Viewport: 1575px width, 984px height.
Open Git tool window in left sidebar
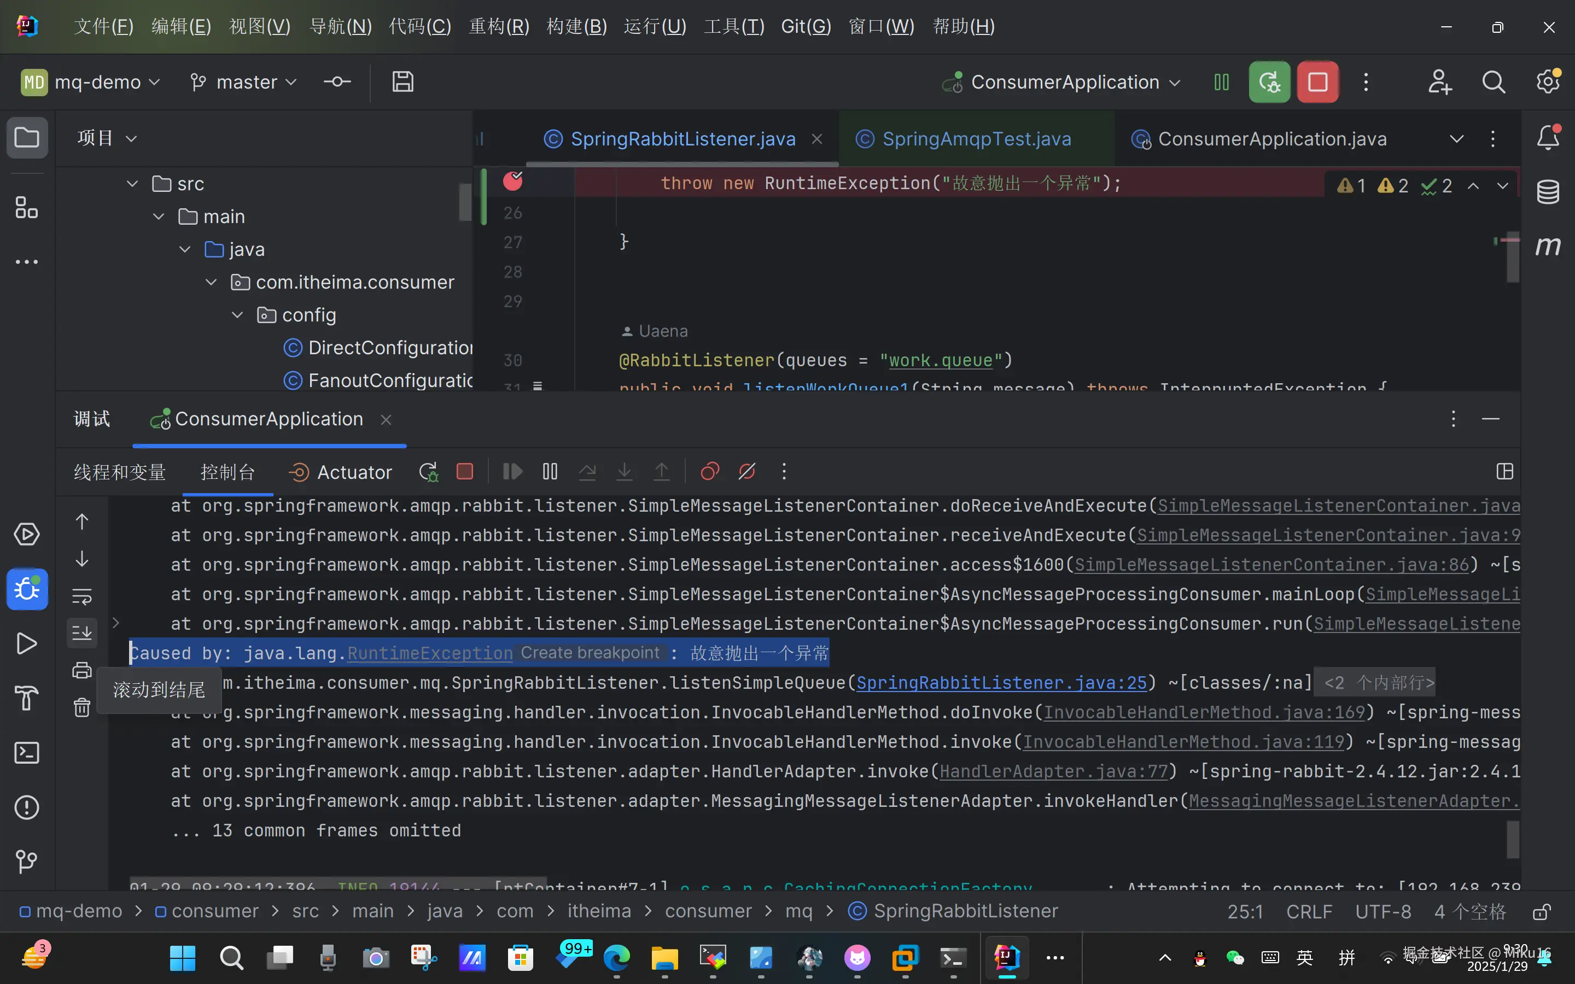pos(27,862)
